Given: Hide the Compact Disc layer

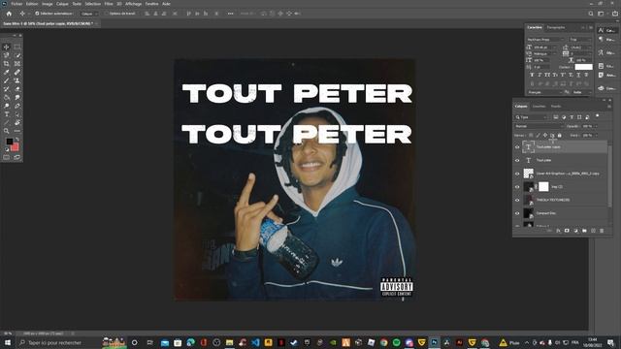Looking at the screenshot, I should coord(517,213).
